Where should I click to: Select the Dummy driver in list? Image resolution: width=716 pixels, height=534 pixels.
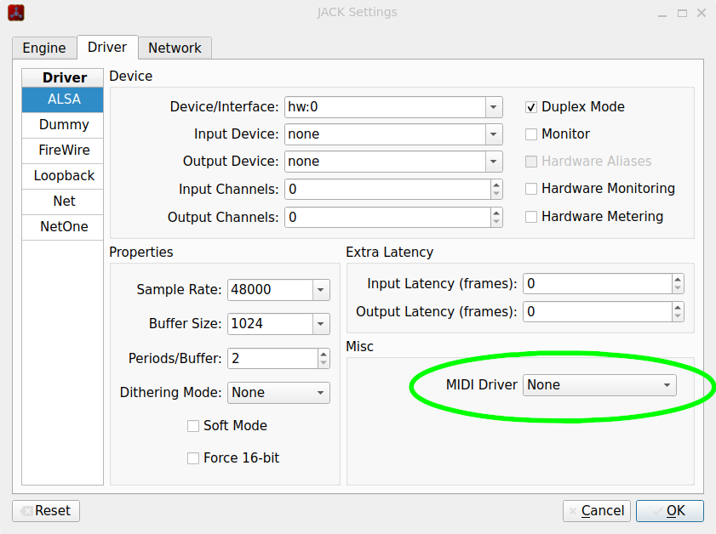[64, 125]
